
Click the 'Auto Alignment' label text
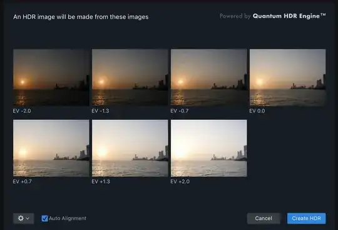(x=68, y=218)
